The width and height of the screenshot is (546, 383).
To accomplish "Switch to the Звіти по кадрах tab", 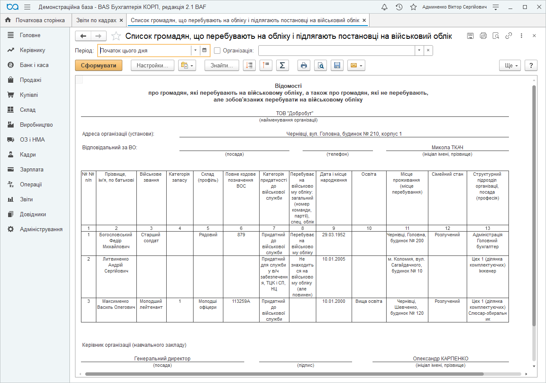I will [x=96, y=20].
